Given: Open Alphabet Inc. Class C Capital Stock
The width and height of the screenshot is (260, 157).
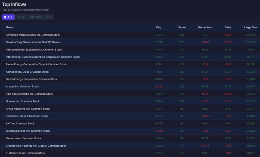Looking at the screenshot, I should pyautogui.click(x=131, y=72).
